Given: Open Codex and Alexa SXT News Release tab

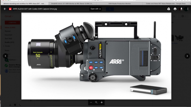Looking at the screenshot, I should pos(166,4).
